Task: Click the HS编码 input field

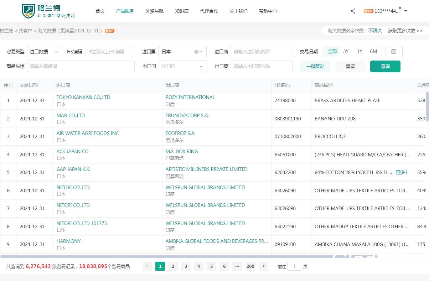Action: (x=110, y=52)
